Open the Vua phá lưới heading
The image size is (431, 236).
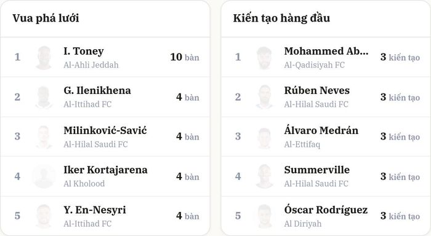(x=46, y=18)
